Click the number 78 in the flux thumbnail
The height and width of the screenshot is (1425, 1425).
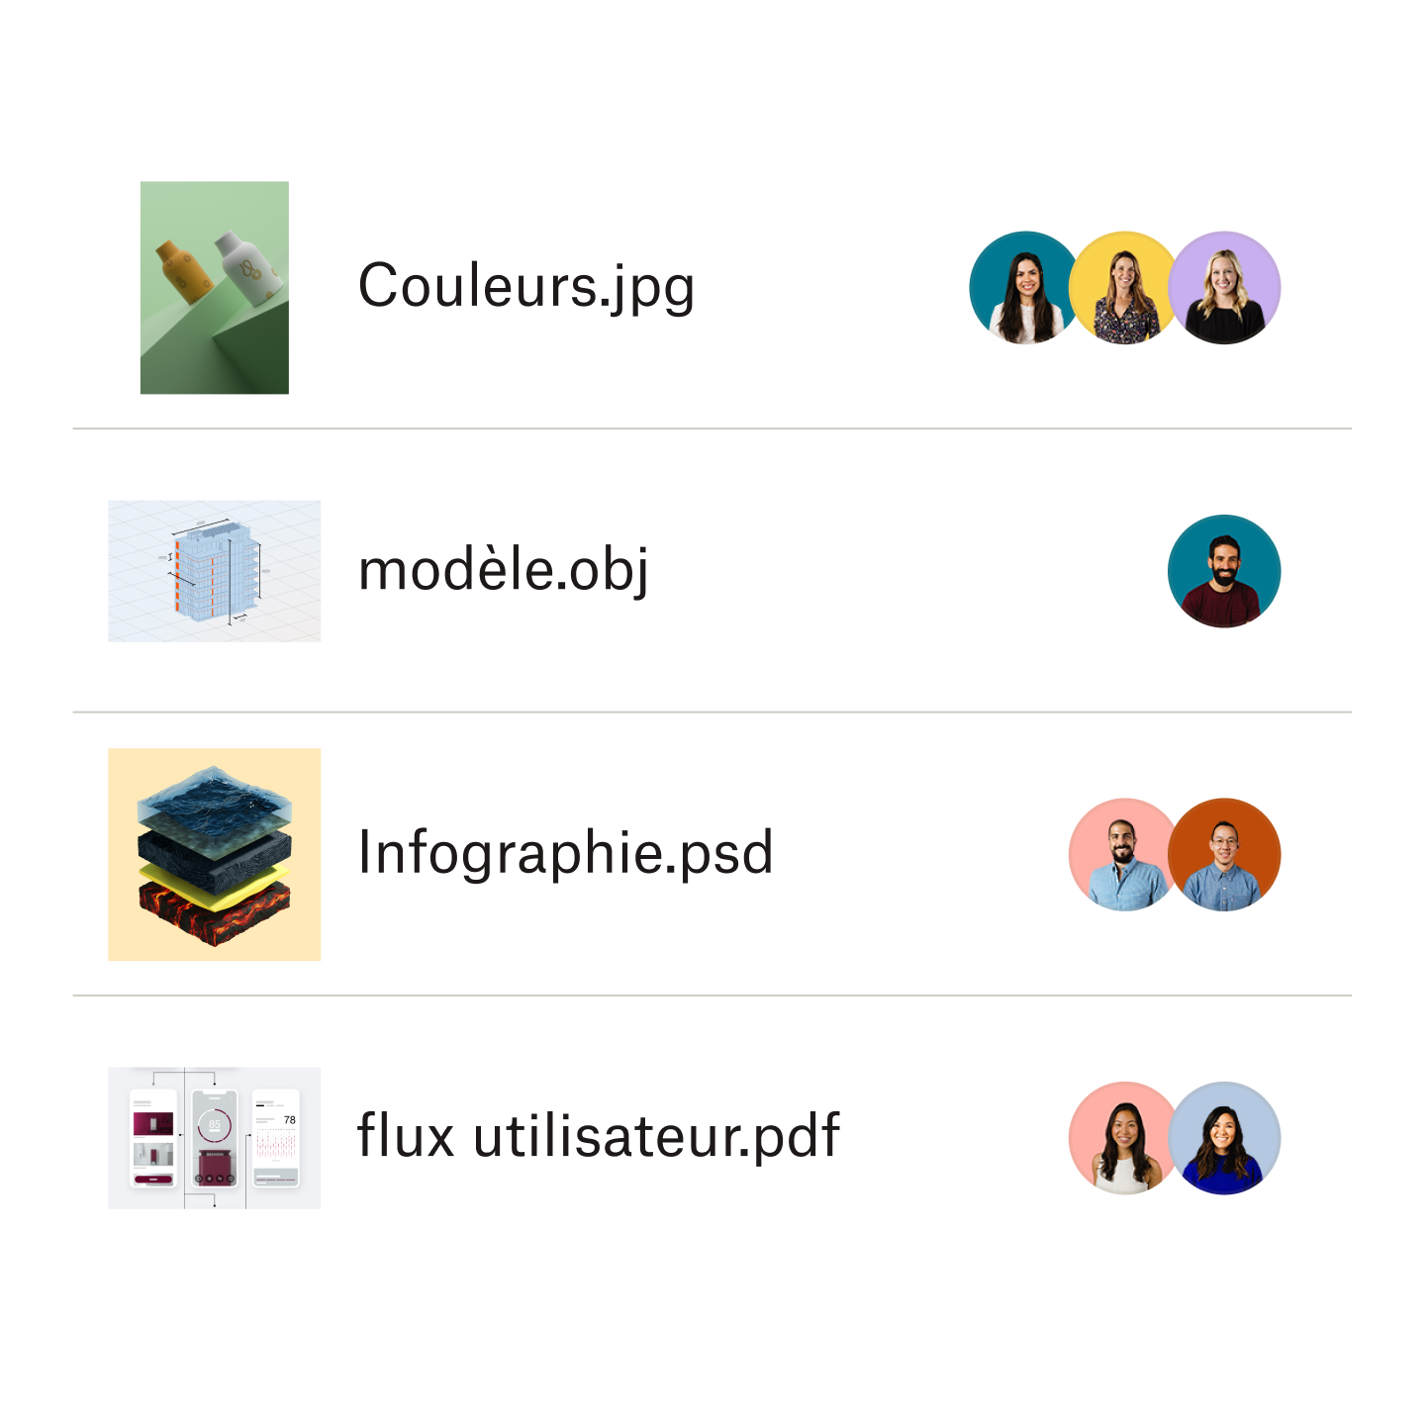(x=290, y=1120)
